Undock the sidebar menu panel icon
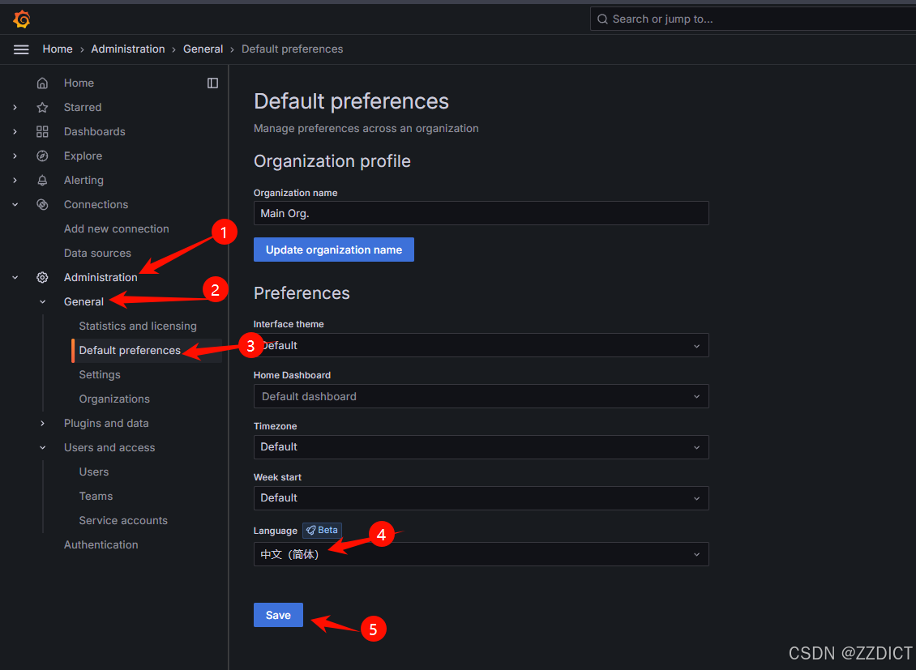The image size is (916, 670). [212, 83]
